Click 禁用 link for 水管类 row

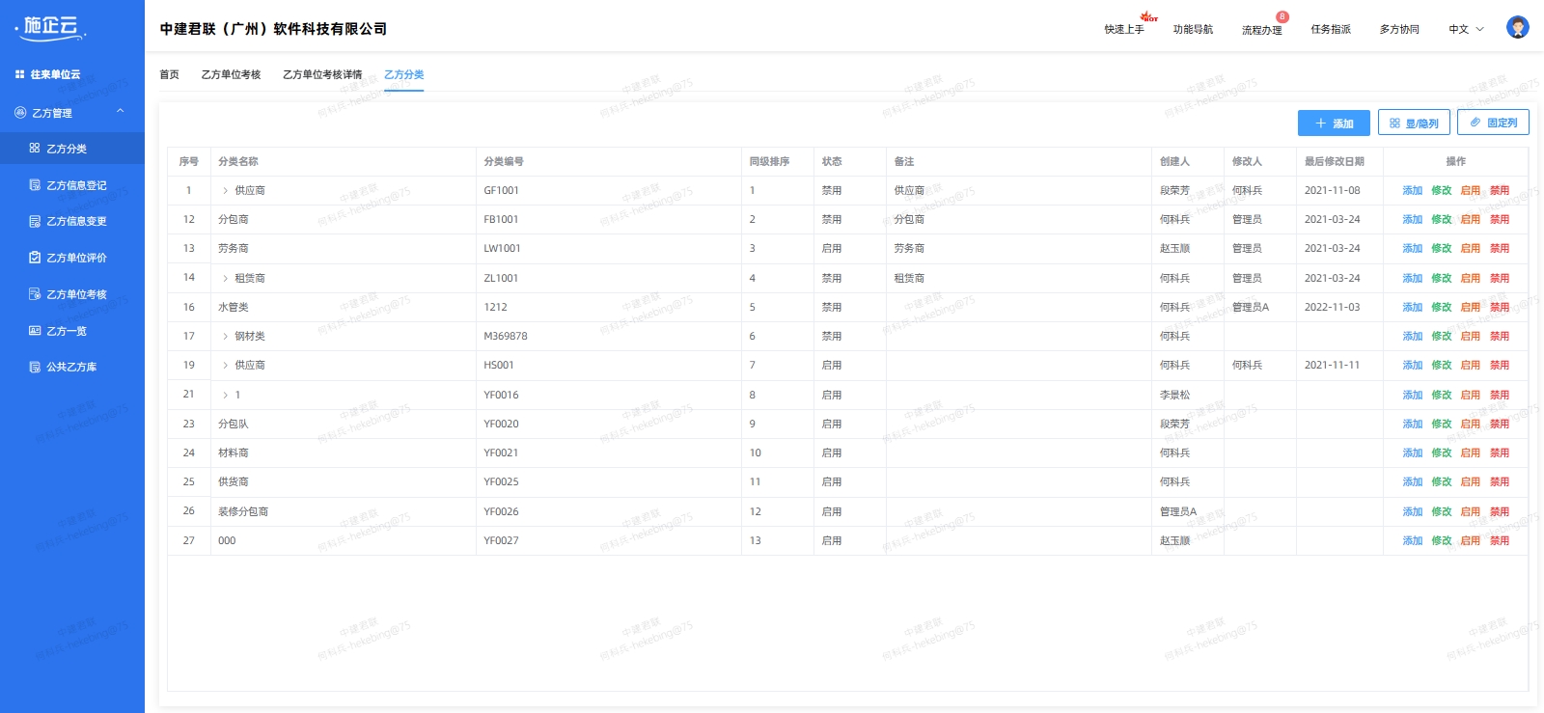click(1499, 308)
